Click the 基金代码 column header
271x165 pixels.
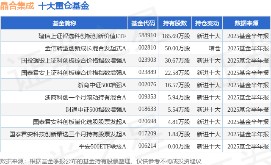[x=143, y=23]
